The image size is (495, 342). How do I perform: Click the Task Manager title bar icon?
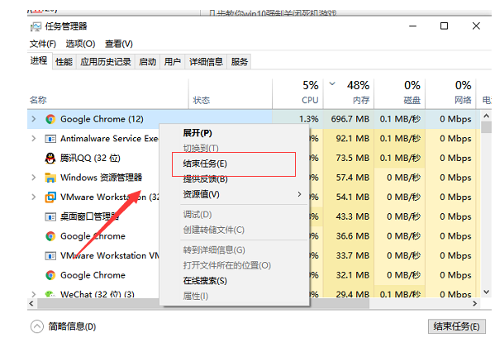36,26
